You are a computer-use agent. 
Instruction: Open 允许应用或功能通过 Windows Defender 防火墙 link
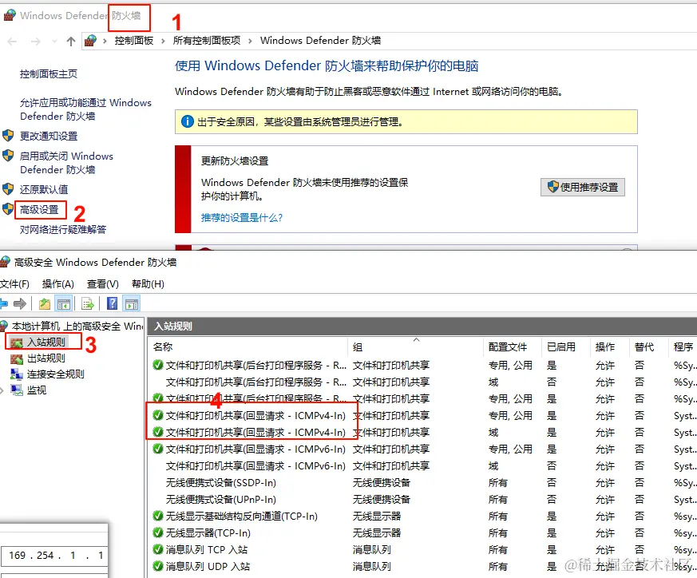[85, 109]
